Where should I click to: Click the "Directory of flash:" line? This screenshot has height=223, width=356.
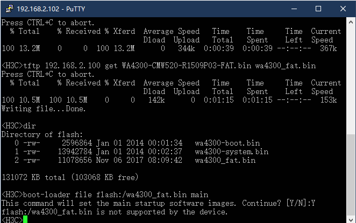(40, 134)
